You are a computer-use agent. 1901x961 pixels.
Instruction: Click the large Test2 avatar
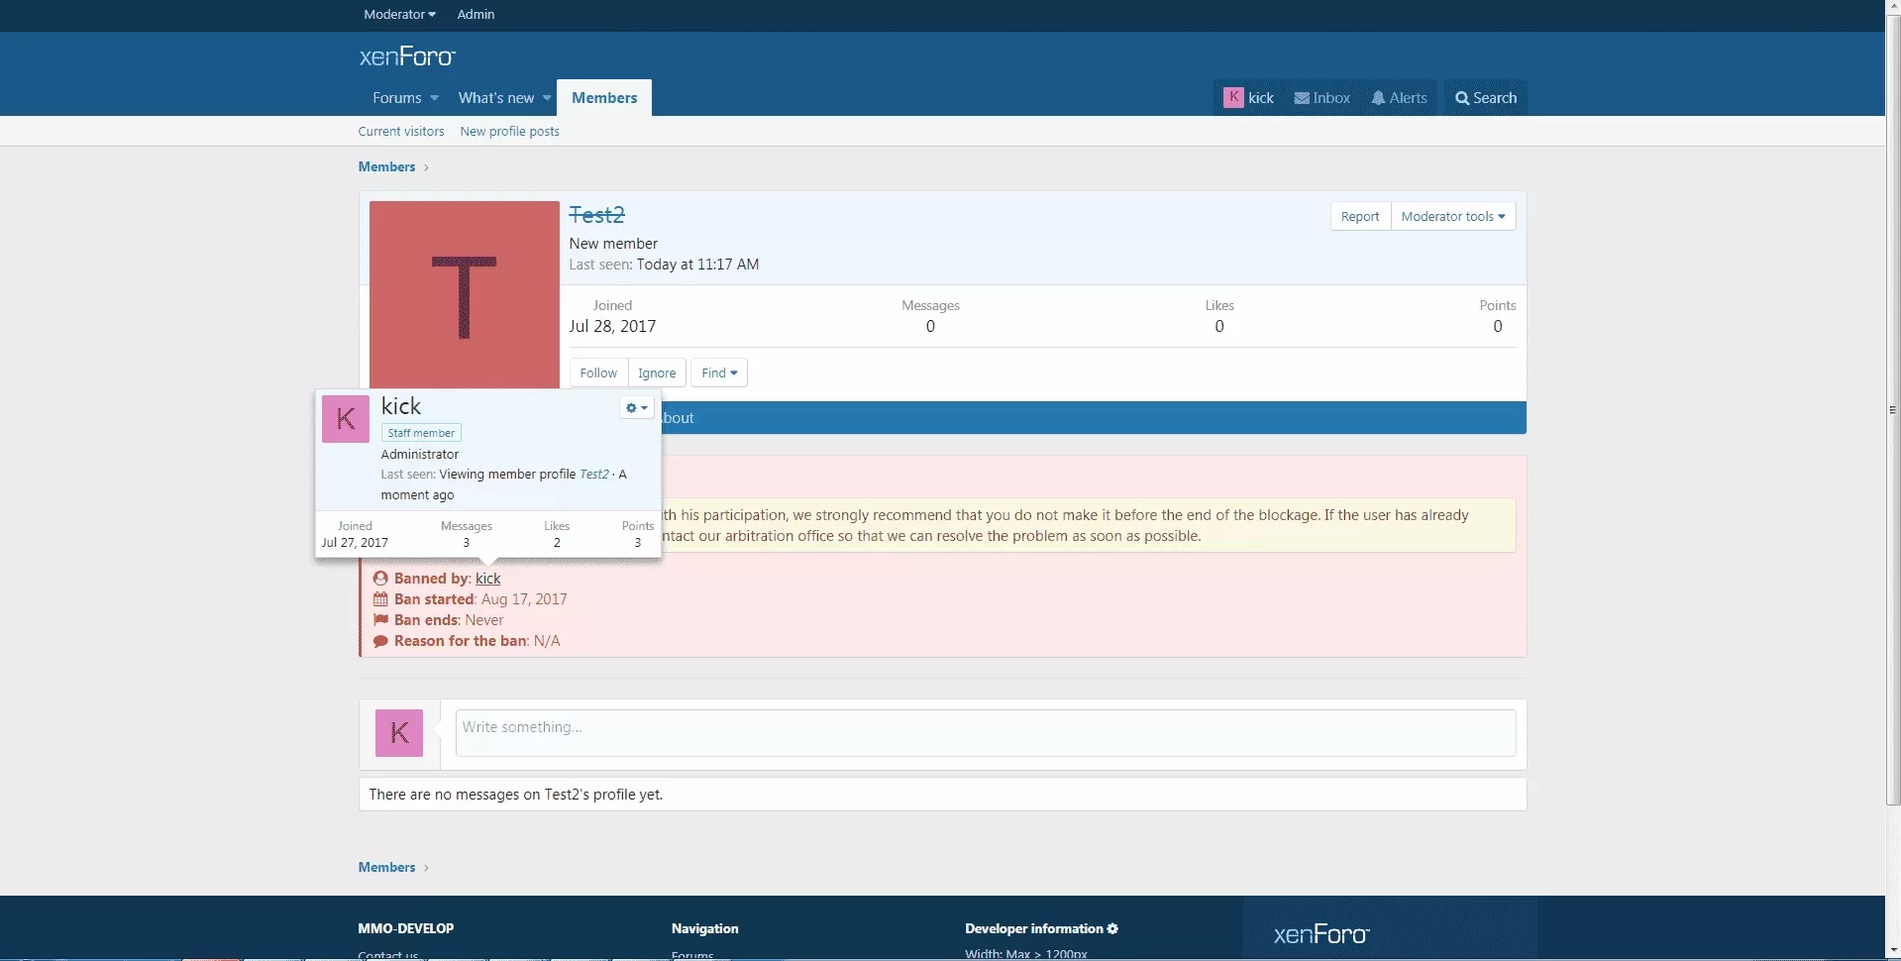tap(465, 295)
